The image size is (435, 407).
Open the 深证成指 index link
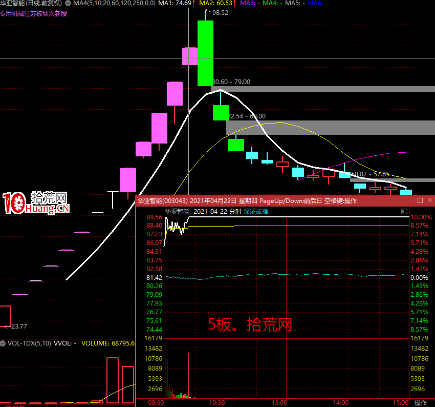click(256, 212)
